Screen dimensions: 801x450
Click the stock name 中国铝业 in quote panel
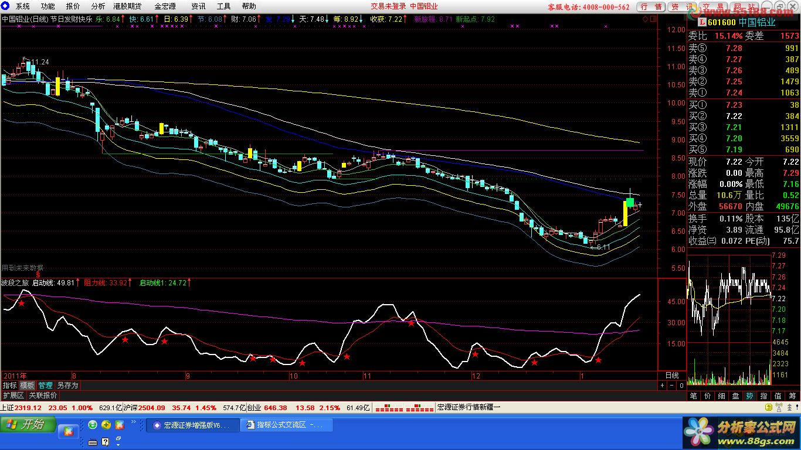(756, 22)
